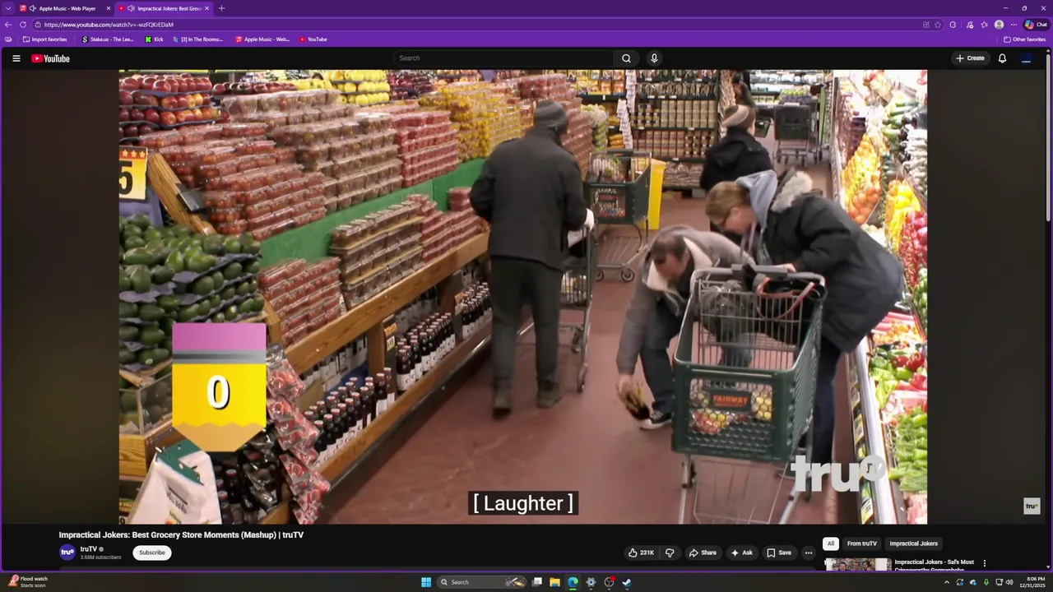Reload the page with refresh button
Image resolution: width=1053 pixels, height=592 pixels.
pyautogui.click(x=23, y=25)
